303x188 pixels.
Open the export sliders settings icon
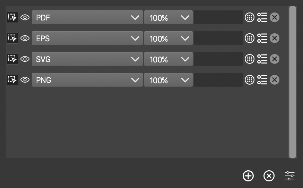[290, 176]
